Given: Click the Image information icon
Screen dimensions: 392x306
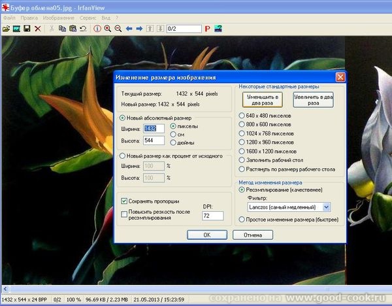Looking at the screenshot, I should click(x=97, y=29).
